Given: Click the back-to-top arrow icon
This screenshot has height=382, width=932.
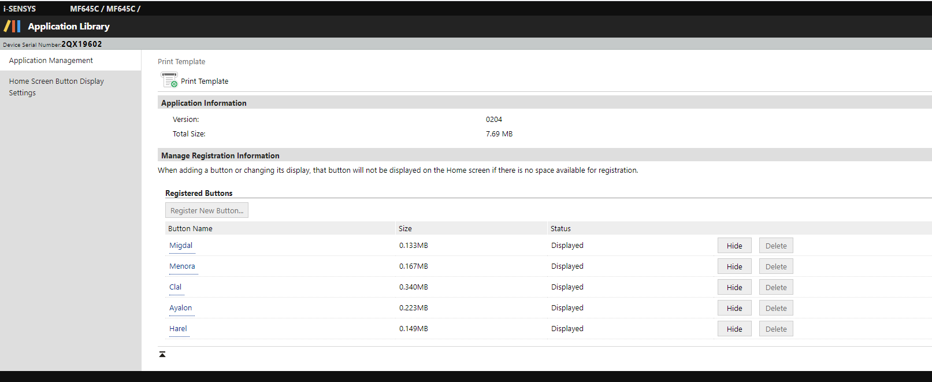Looking at the screenshot, I should [162, 354].
